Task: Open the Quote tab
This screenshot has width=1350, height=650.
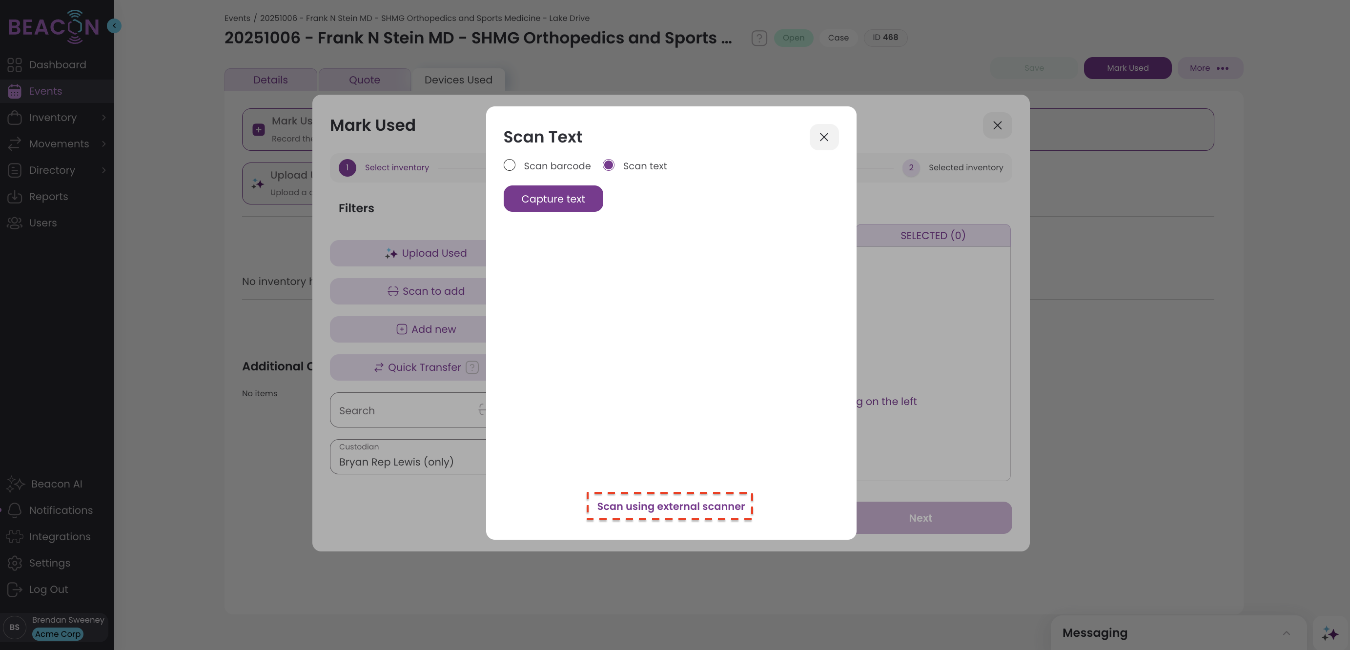Action: (x=364, y=80)
